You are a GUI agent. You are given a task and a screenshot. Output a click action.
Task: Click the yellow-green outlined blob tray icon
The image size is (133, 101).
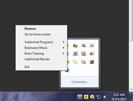point(75,62)
